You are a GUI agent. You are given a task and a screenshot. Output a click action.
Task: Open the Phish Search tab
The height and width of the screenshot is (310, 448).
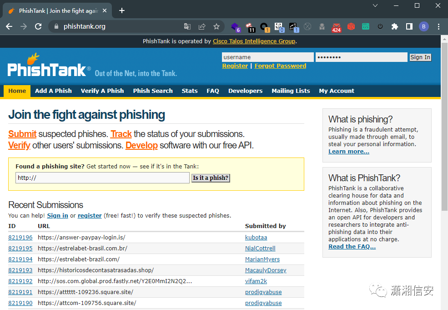153,91
